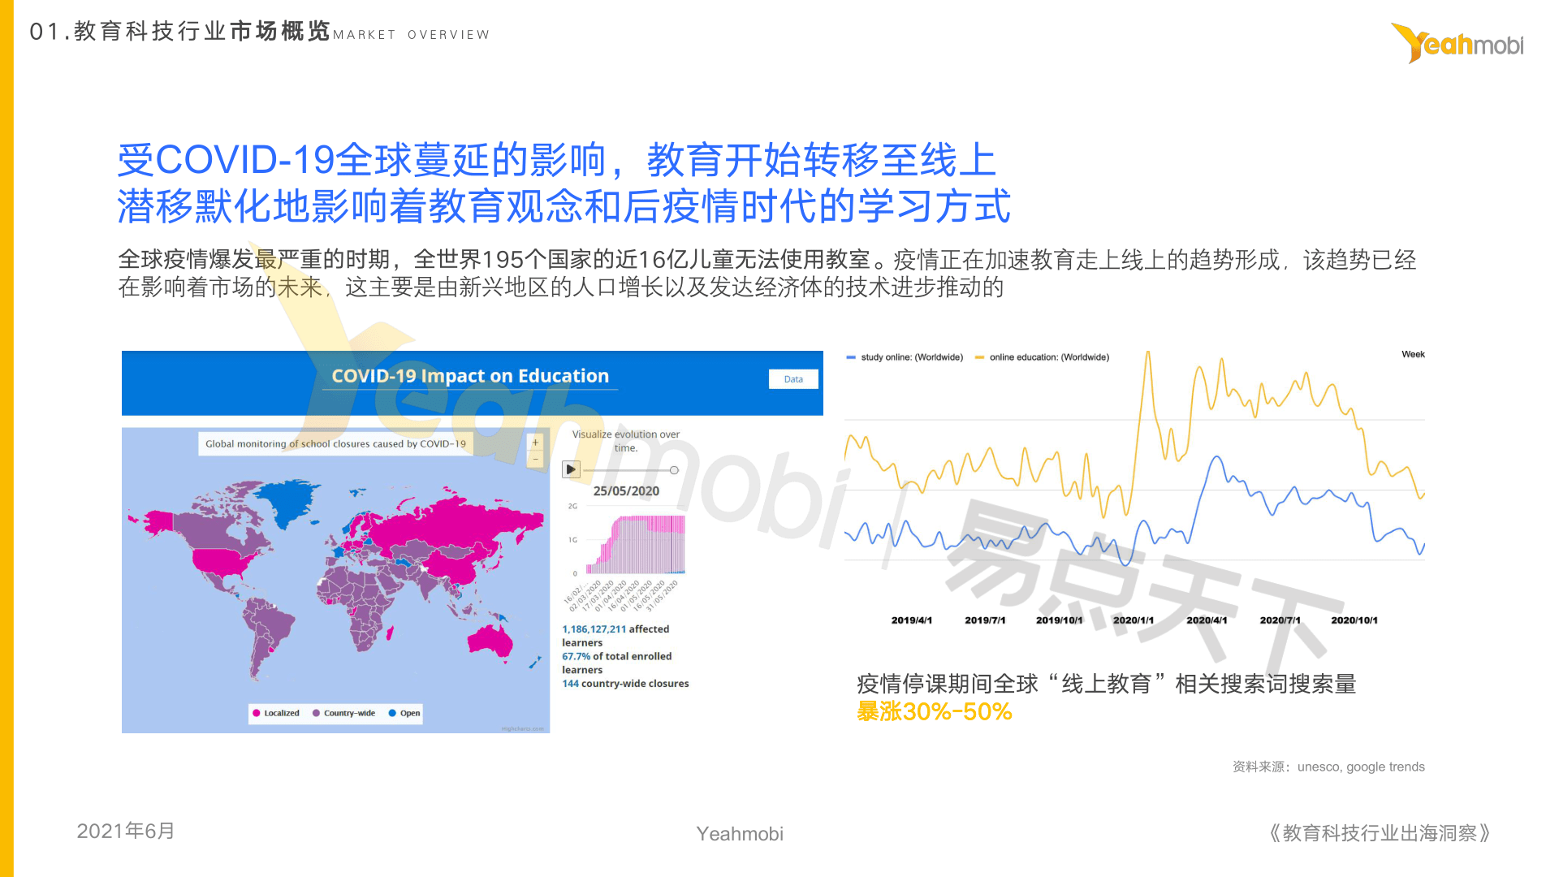Click the COVID-19 Impact on Education title

(x=470, y=376)
